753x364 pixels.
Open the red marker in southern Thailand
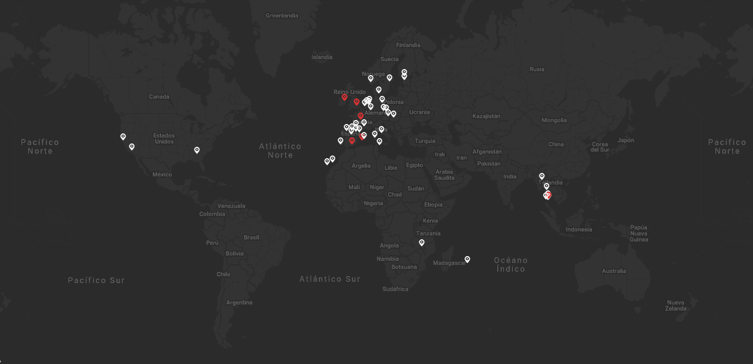click(x=548, y=195)
